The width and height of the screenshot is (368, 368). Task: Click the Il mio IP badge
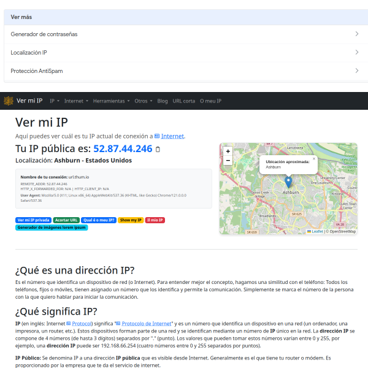pos(155,220)
